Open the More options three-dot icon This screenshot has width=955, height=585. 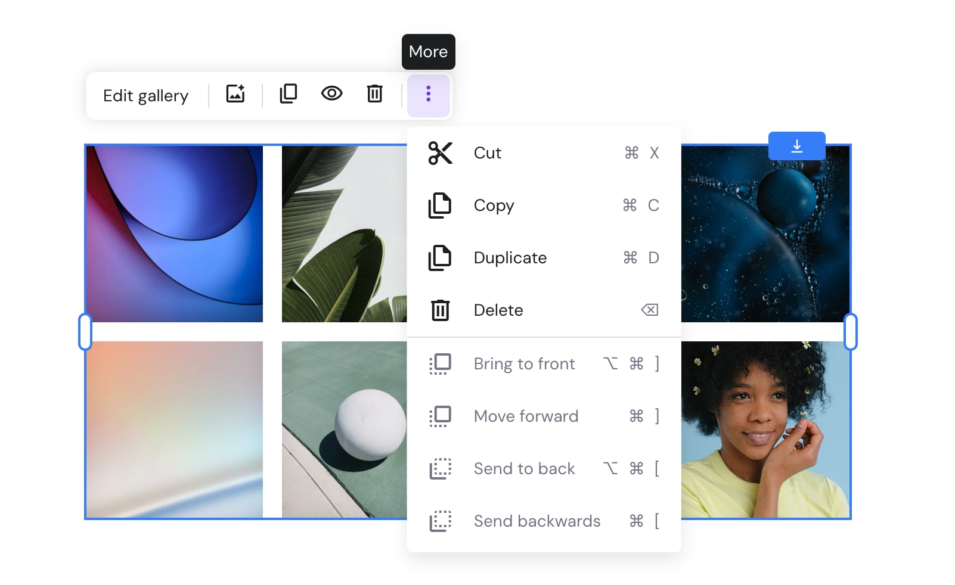[428, 95]
